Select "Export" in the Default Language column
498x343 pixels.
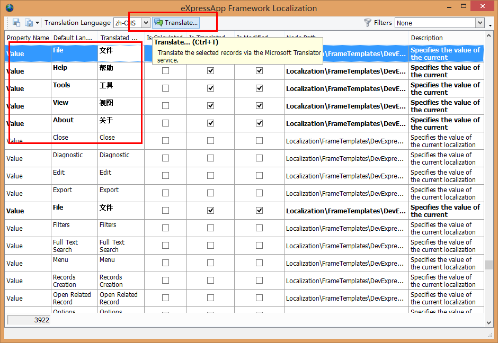point(74,193)
